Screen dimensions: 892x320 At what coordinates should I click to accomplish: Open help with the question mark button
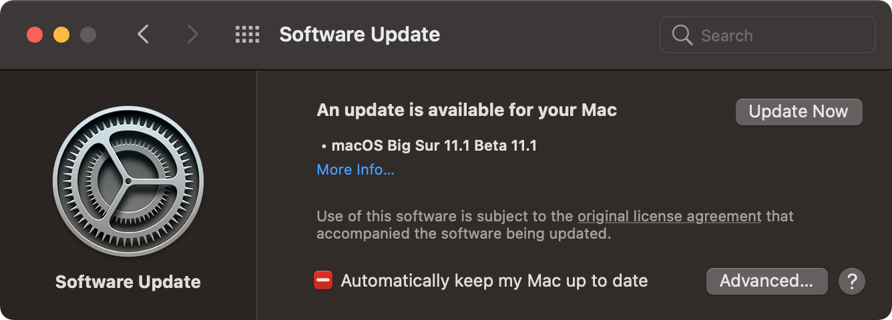coord(852,281)
